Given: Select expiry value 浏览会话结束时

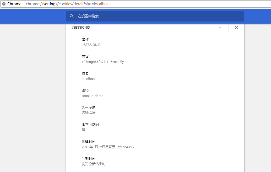Looking at the screenshot, I should pyautogui.click(x=94, y=164).
